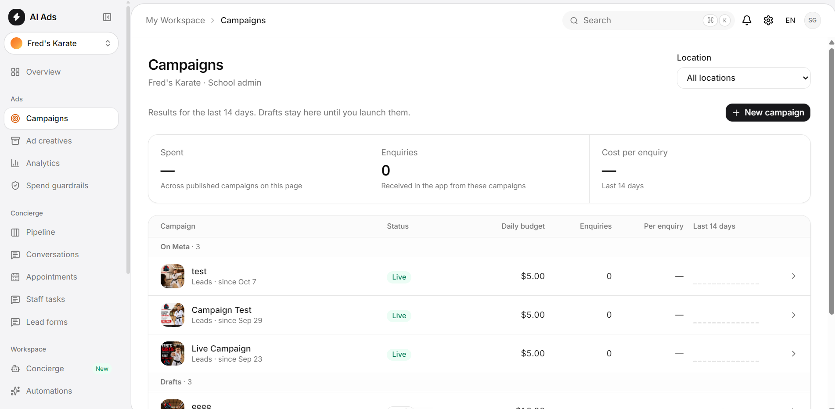Click the Appointments calendar icon

tap(15, 277)
